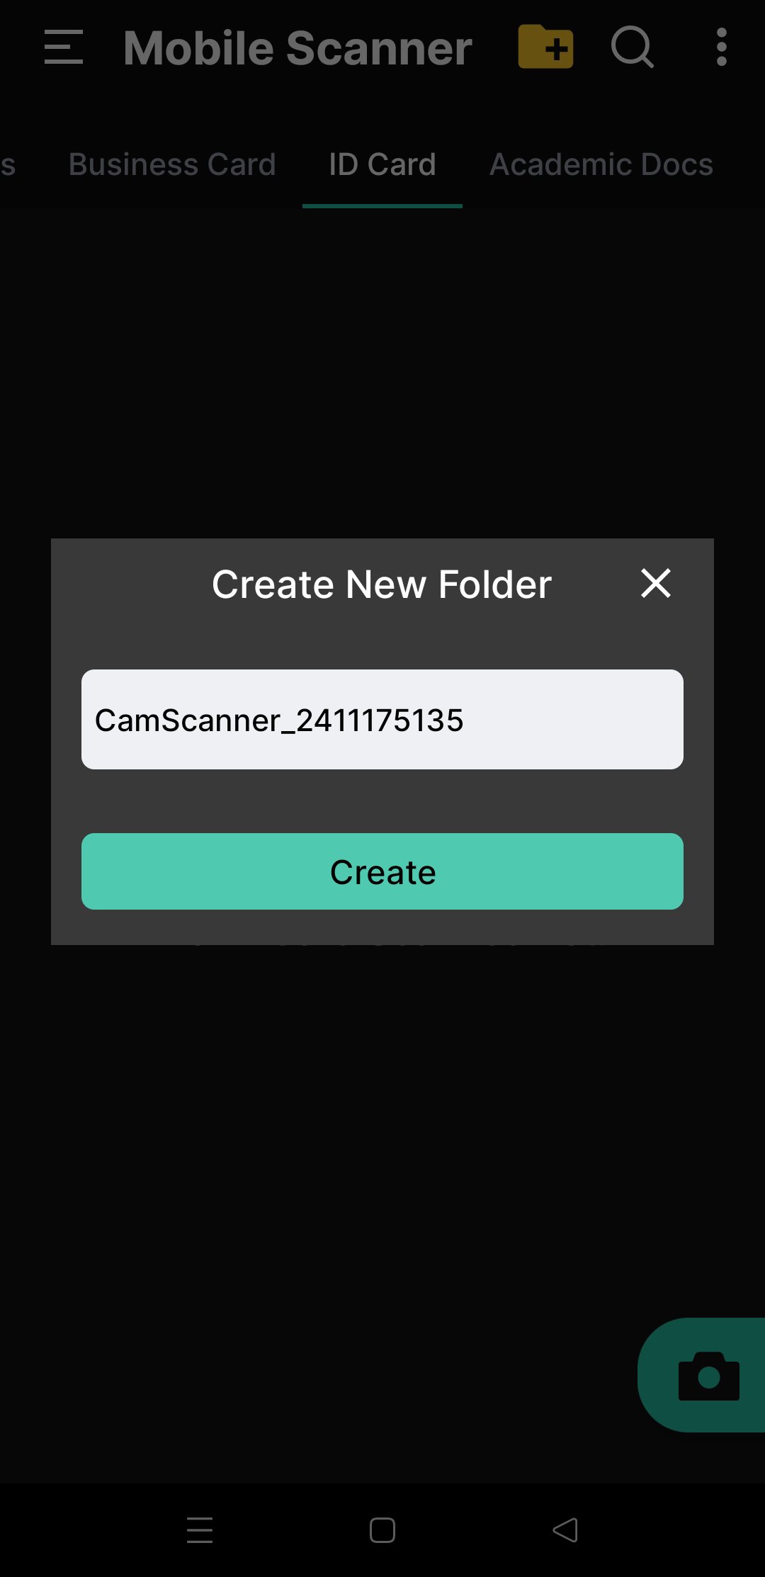Switch to the Business Card tab
This screenshot has height=1577, width=765.
click(172, 164)
